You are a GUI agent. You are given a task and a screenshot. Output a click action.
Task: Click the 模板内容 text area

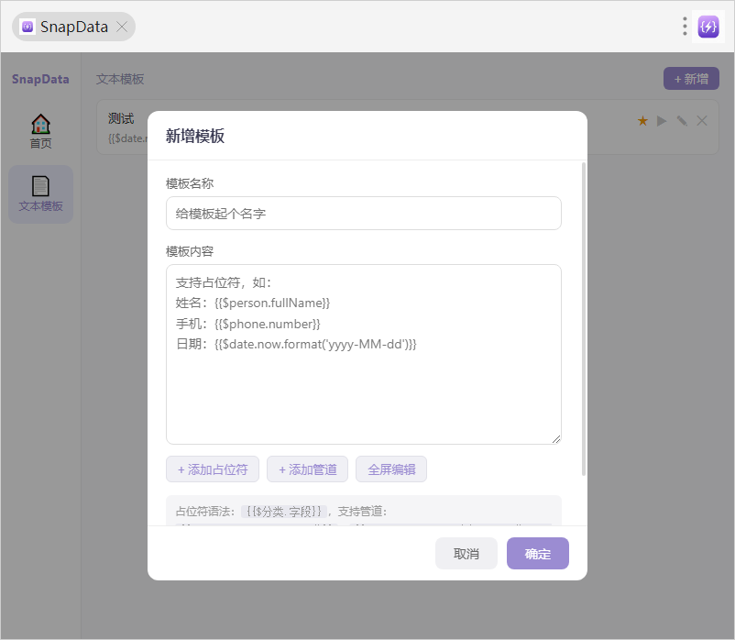tap(363, 354)
